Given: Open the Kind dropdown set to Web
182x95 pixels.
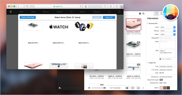Looking at the screenshot, I should [168, 27].
